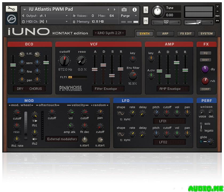Adjust the L/R pan slider
The width and height of the screenshot is (224, 192).
coord(166,22)
